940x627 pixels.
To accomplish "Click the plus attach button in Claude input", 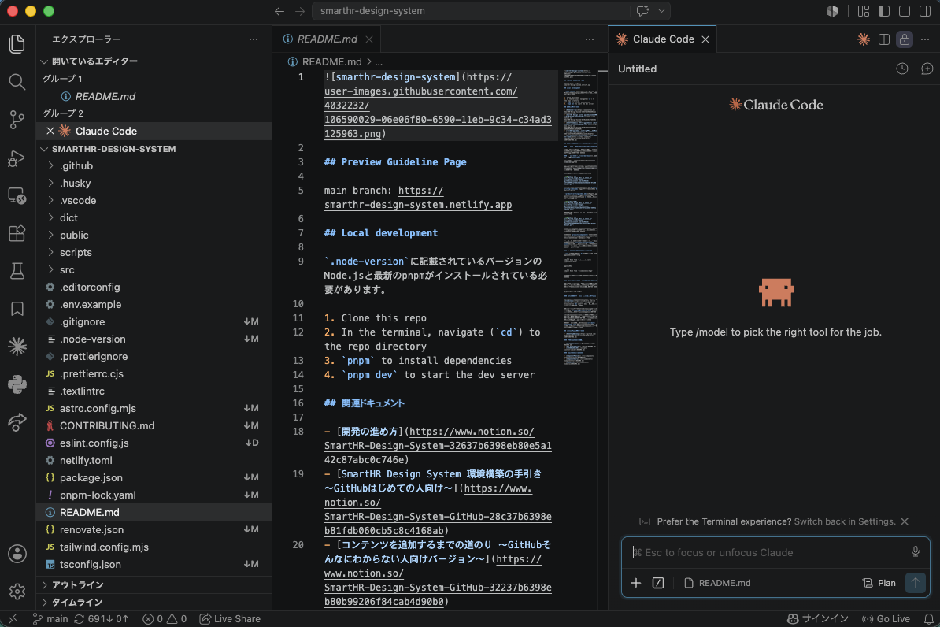I will point(636,583).
